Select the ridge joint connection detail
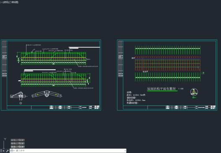The height and width of the screenshot is (153, 221). (47, 94)
